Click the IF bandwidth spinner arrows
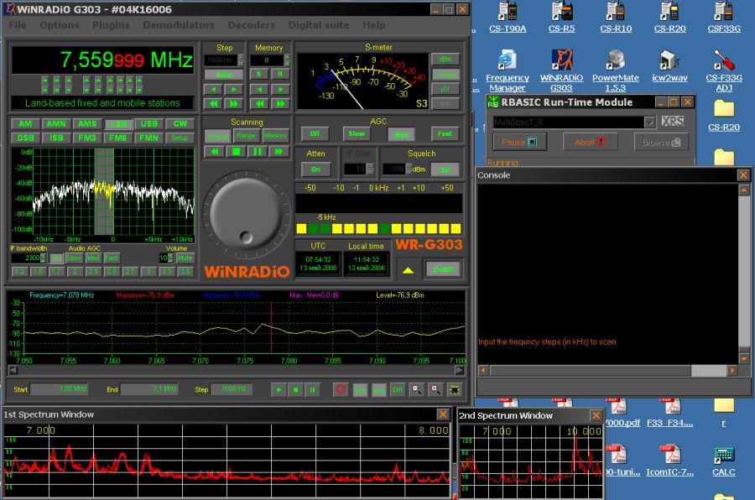755x500 pixels. tap(44, 258)
